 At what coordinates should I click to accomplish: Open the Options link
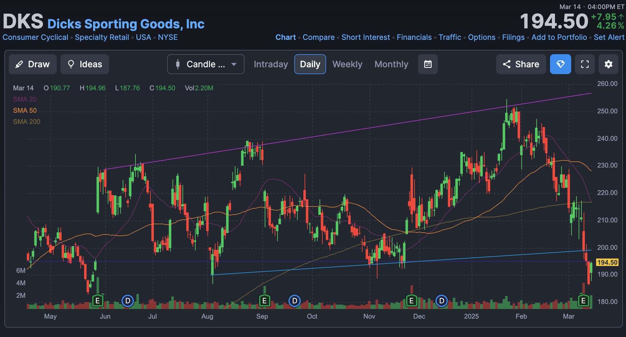pyautogui.click(x=481, y=37)
